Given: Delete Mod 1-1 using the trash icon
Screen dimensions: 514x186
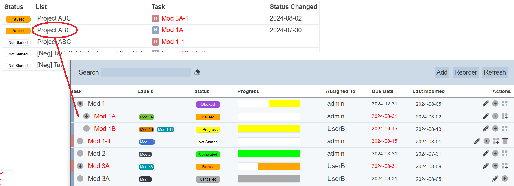Looking at the screenshot, I should (505, 141).
